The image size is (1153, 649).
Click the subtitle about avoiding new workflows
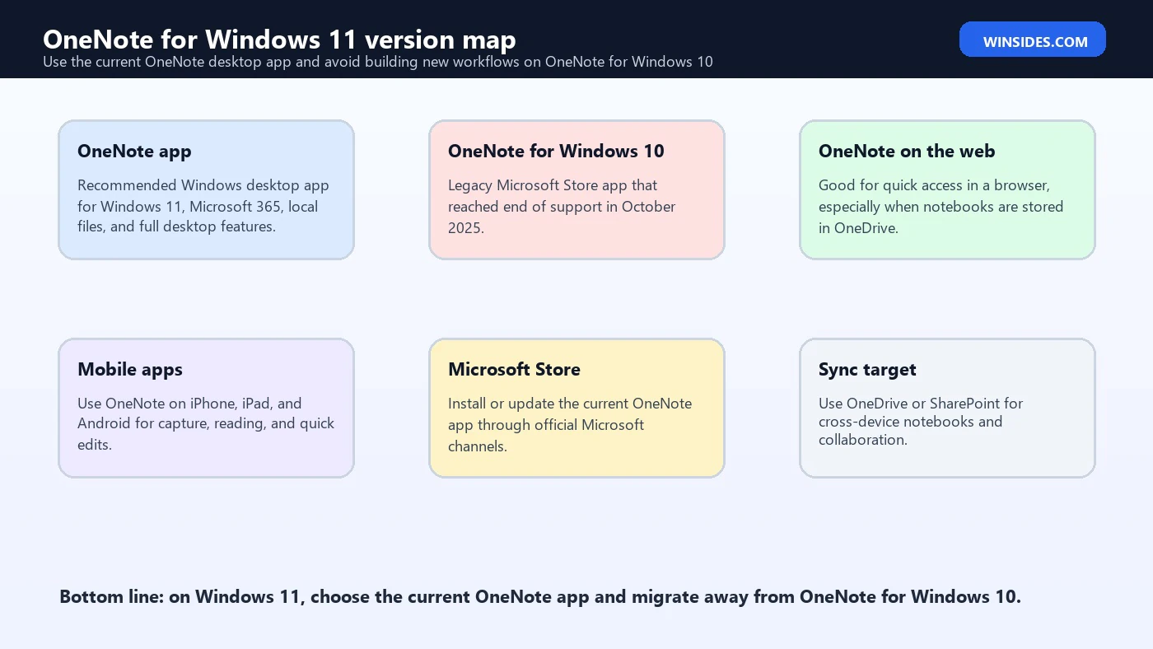coord(378,62)
